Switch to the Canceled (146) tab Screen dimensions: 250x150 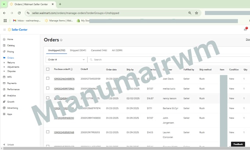pyautogui.click(x=99, y=50)
